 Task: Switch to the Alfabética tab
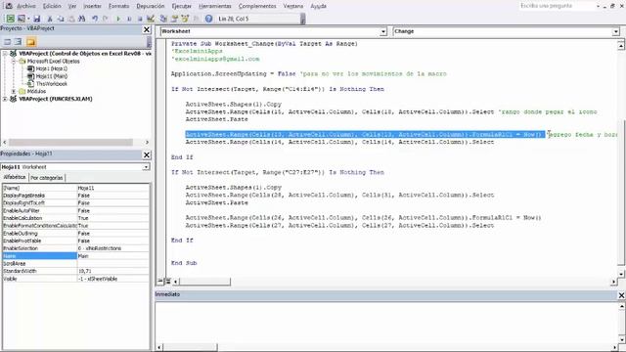[15, 177]
